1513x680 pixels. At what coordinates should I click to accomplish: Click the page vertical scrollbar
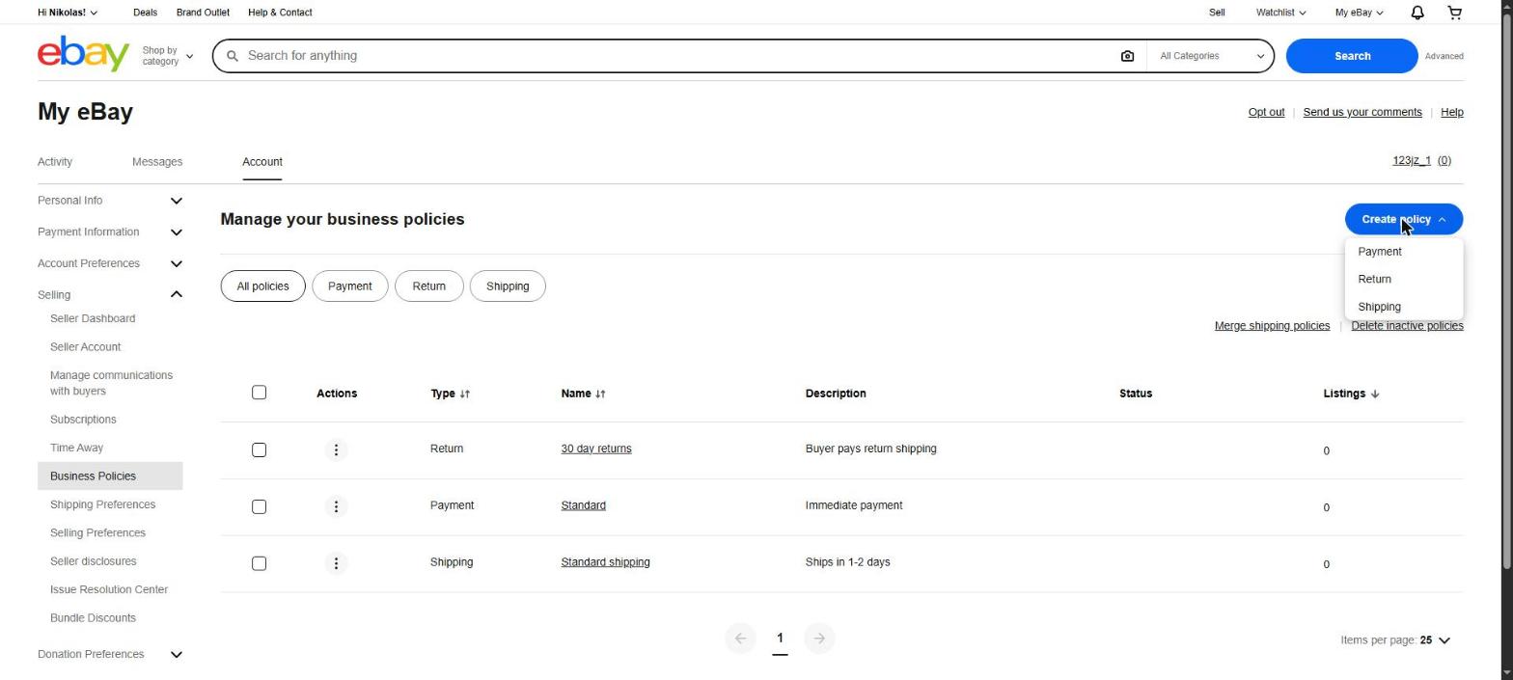tap(1506, 289)
